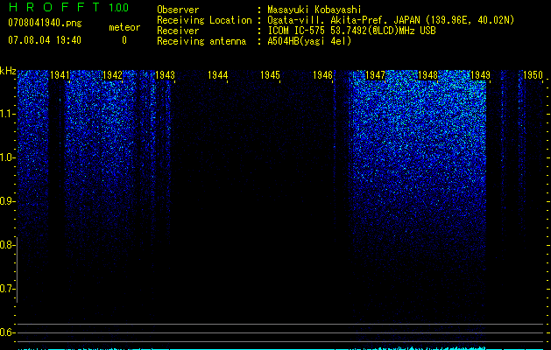Click the 1.0 frequency axis label

(7, 157)
